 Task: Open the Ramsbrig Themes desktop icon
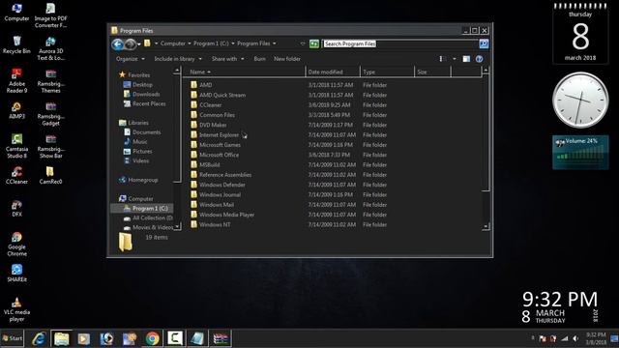tap(50, 80)
